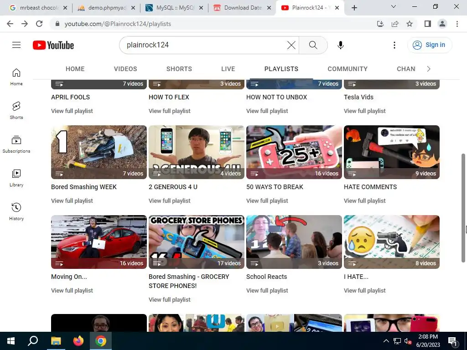467x350 pixels.
Task: Click the address bar URL
Action: click(x=118, y=24)
